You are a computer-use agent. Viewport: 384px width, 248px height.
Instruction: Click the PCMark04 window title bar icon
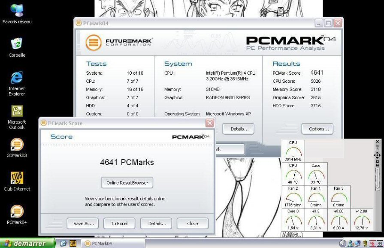point(79,23)
